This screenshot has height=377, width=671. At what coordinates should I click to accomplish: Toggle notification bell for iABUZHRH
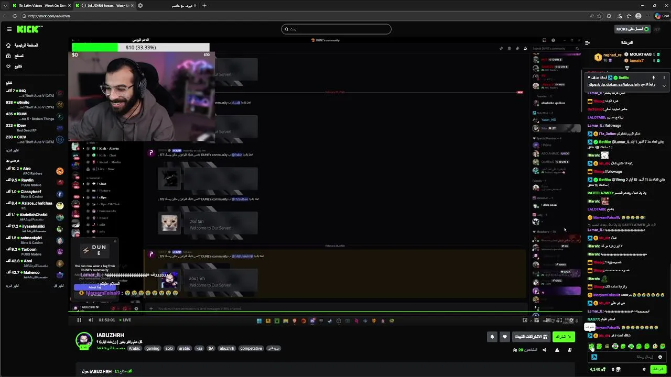point(492,337)
